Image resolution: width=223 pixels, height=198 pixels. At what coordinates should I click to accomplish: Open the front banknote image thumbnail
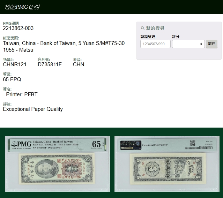pyautogui.click(x=57, y=164)
